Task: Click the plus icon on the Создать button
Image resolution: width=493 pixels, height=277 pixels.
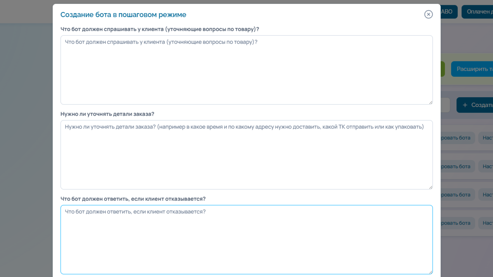Action: (x=465, y=105)
